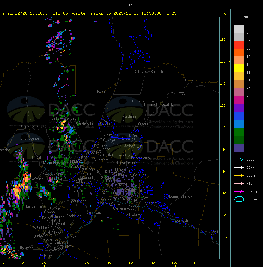The height and width of the screenshot is (267, 263).
Task: Click the 'E_1-736' map label
Action: coord(178,94)
